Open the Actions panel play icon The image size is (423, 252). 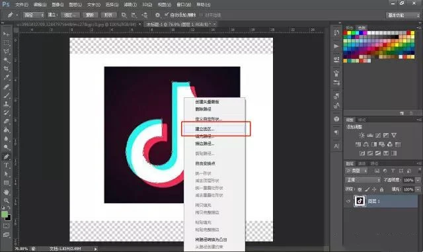[336, 46]
